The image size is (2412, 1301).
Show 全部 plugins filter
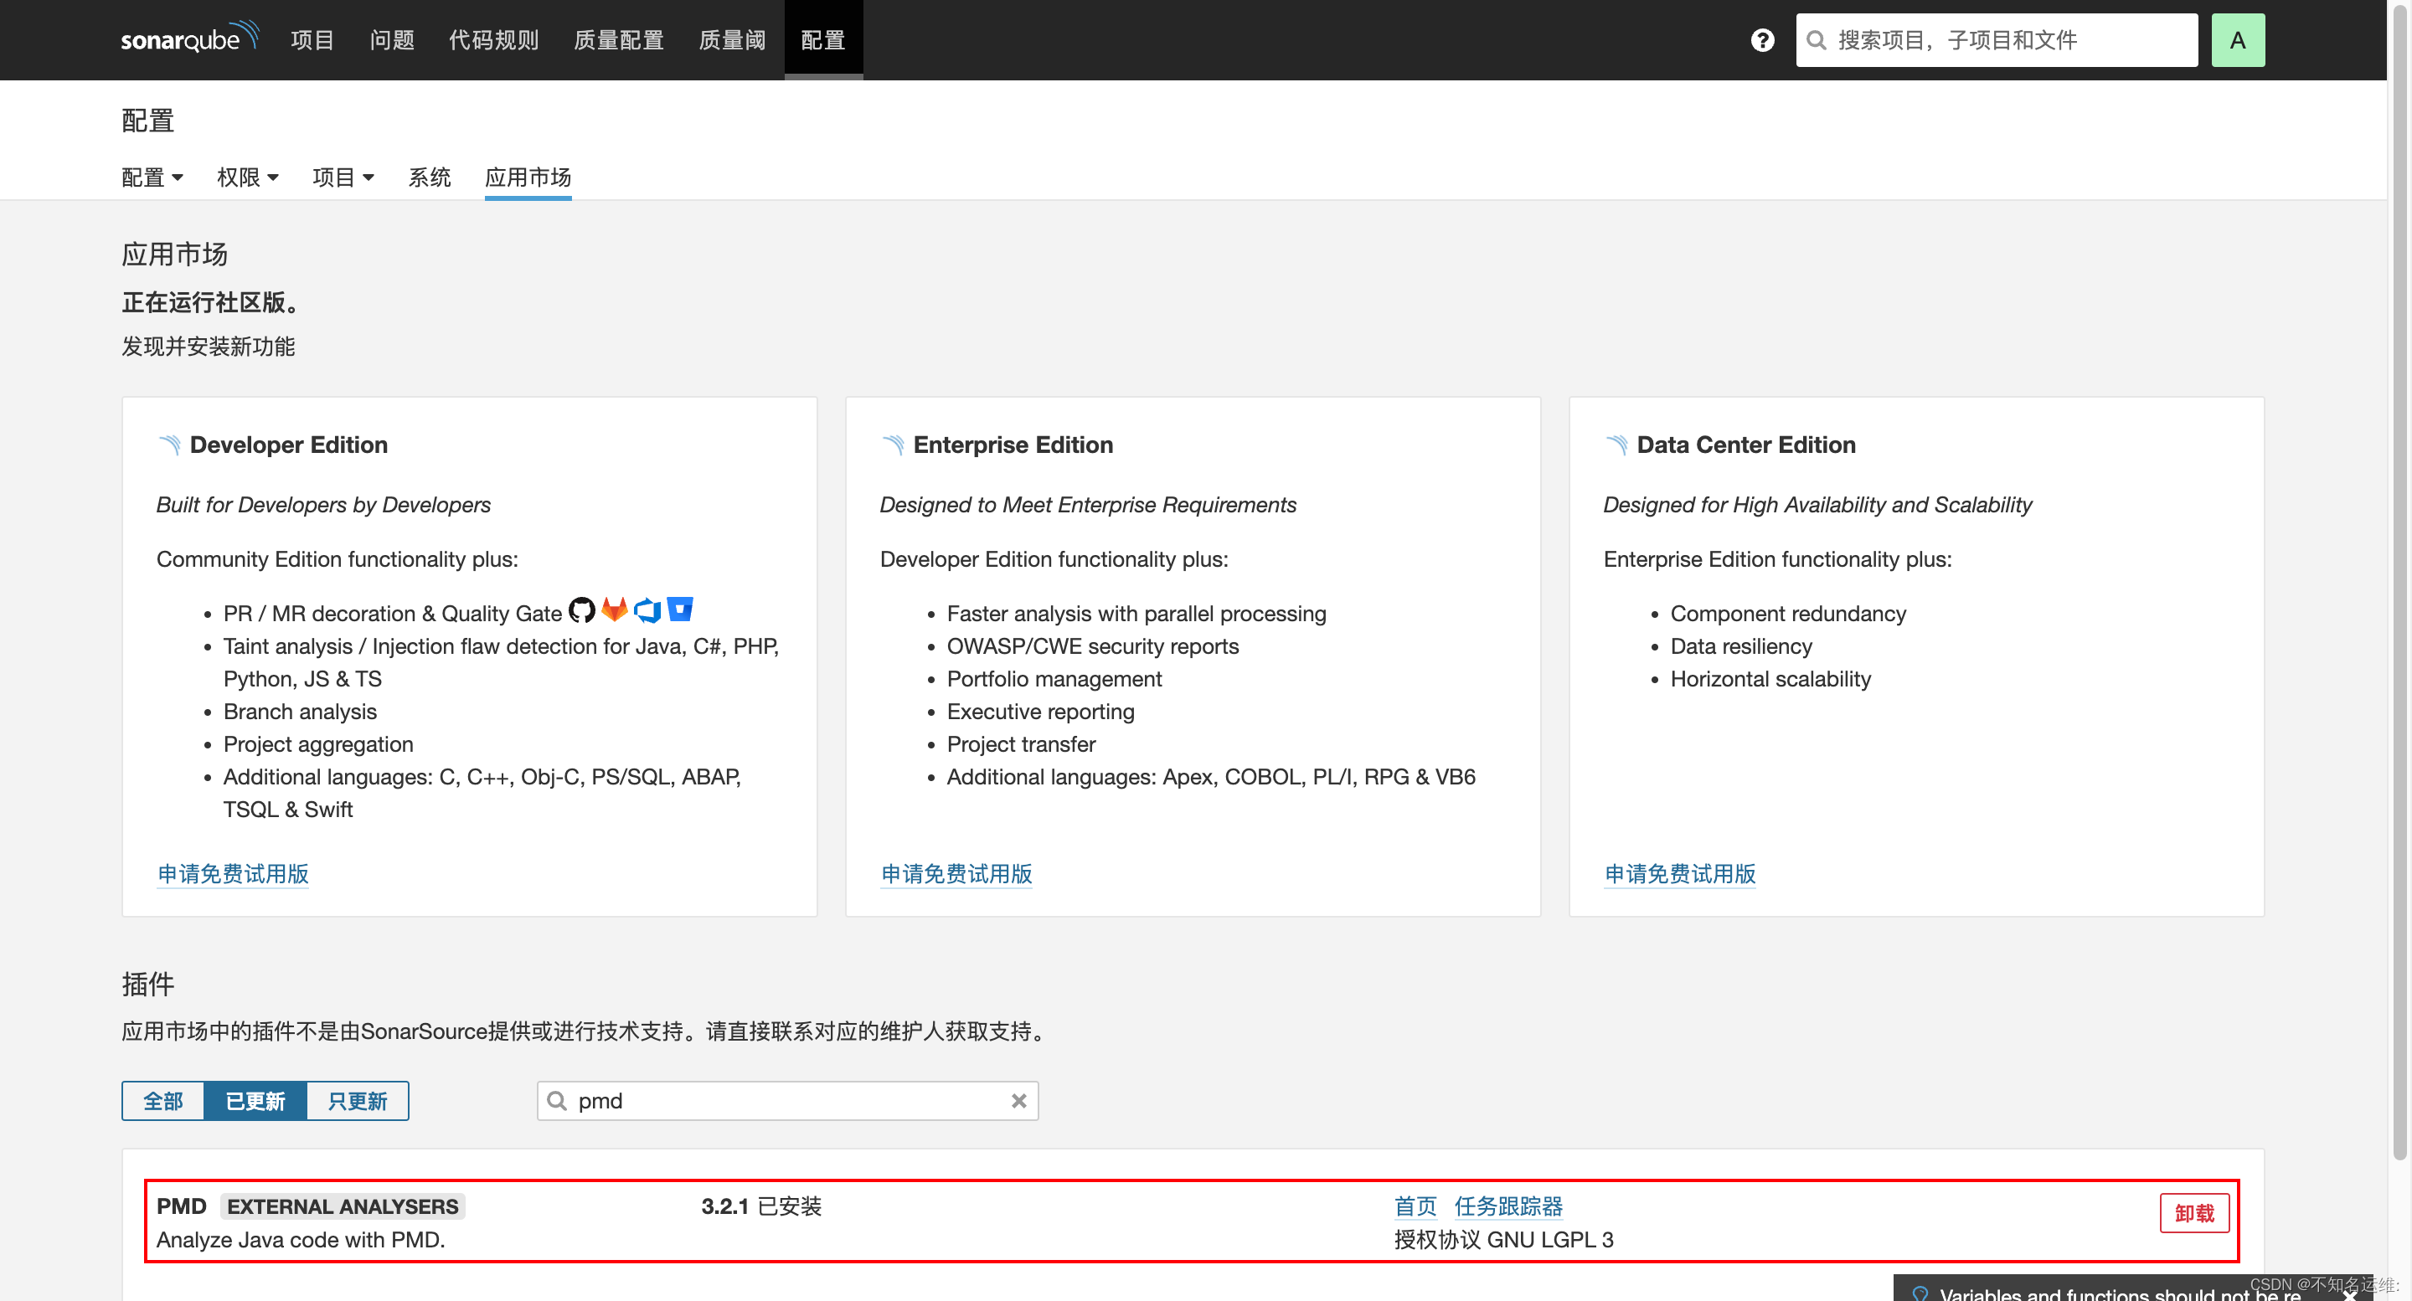pyautogui.click(x=163, y=1101)
